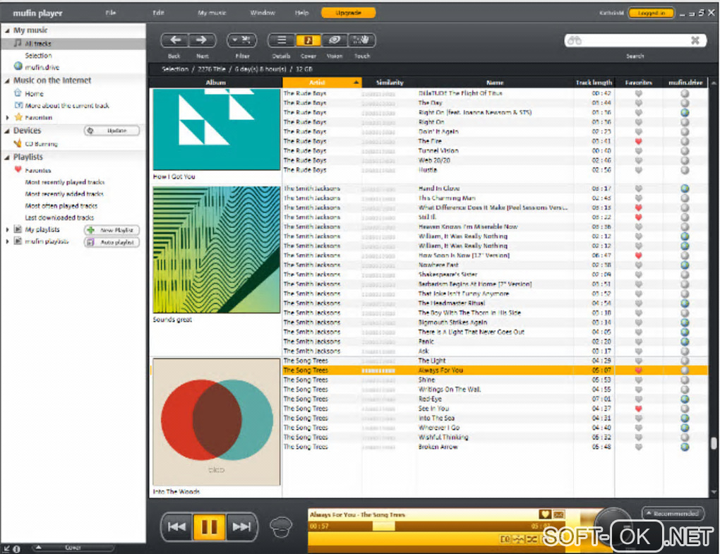Collapse the Playlists section

click(7, 157)
